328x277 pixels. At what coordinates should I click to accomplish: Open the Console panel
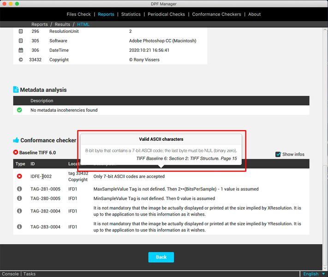pos(10,274)
